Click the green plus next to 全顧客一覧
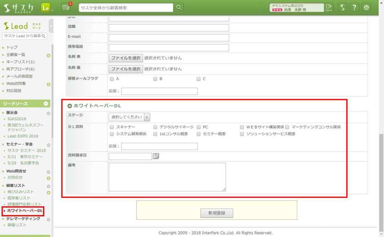This screenshot has height=237, width=384. [48, 55]
